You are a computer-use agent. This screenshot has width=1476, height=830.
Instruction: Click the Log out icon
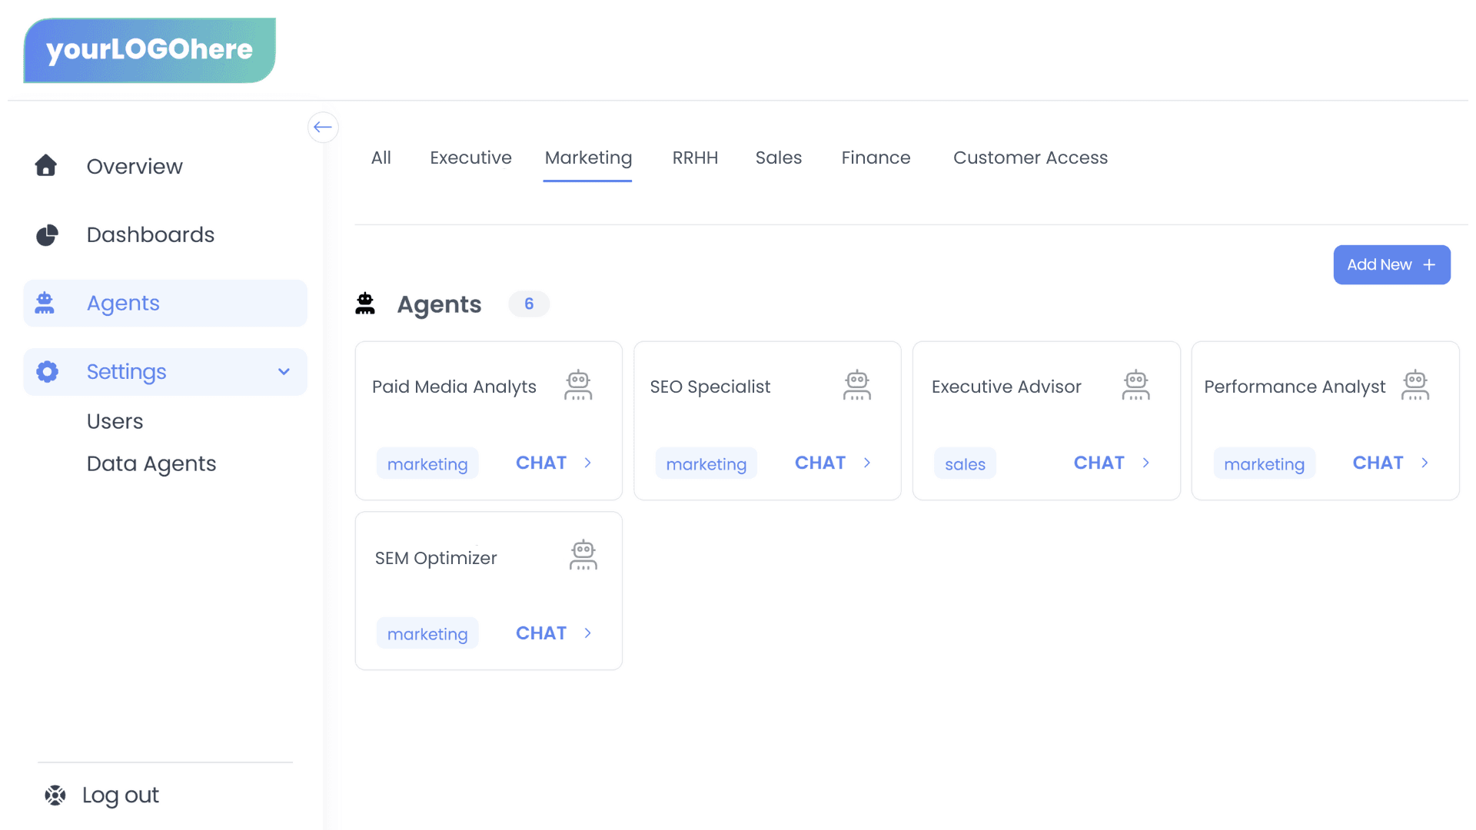point(55,795)
